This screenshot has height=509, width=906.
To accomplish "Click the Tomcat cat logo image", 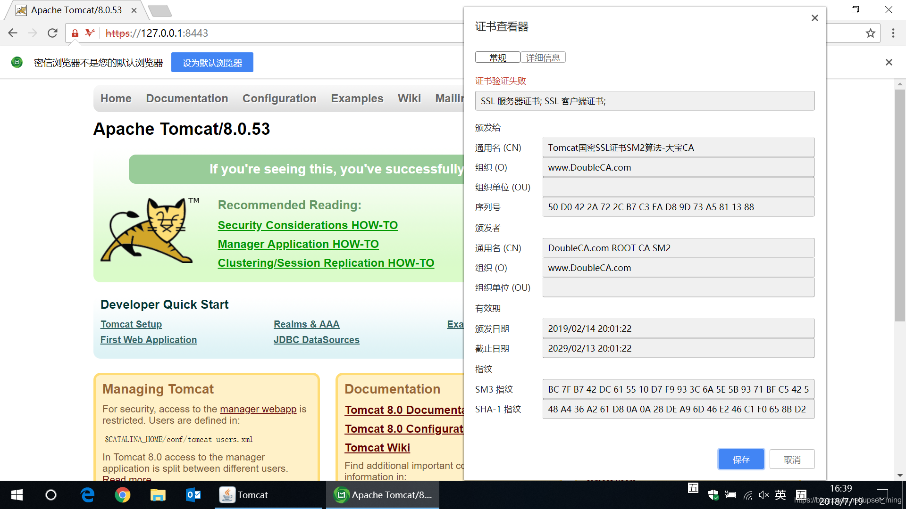I will point(150,230).
